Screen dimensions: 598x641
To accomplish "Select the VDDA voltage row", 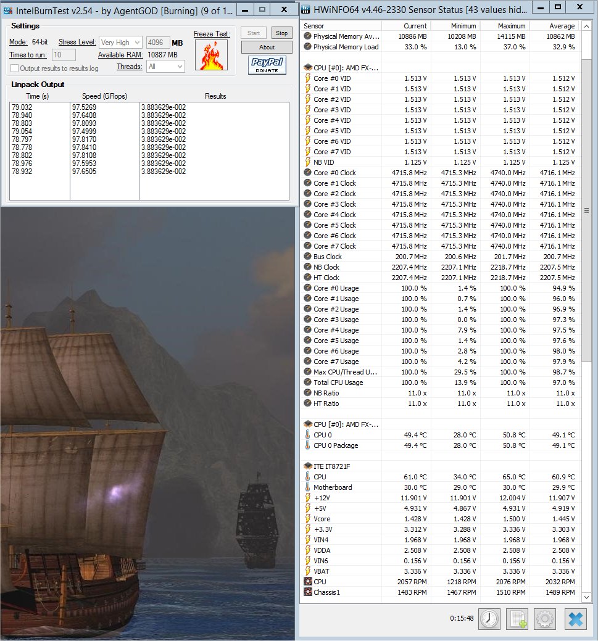I will click(x=440, y=550).
